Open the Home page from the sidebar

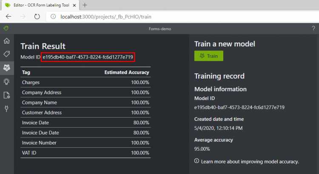tap(6, 41)
